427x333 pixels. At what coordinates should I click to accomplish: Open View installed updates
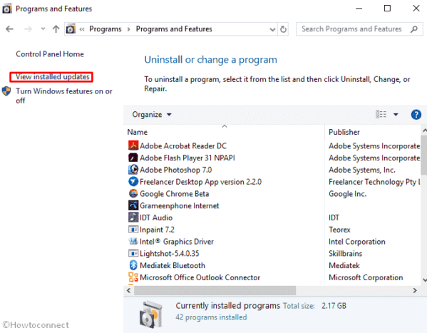tap(52, 77)
